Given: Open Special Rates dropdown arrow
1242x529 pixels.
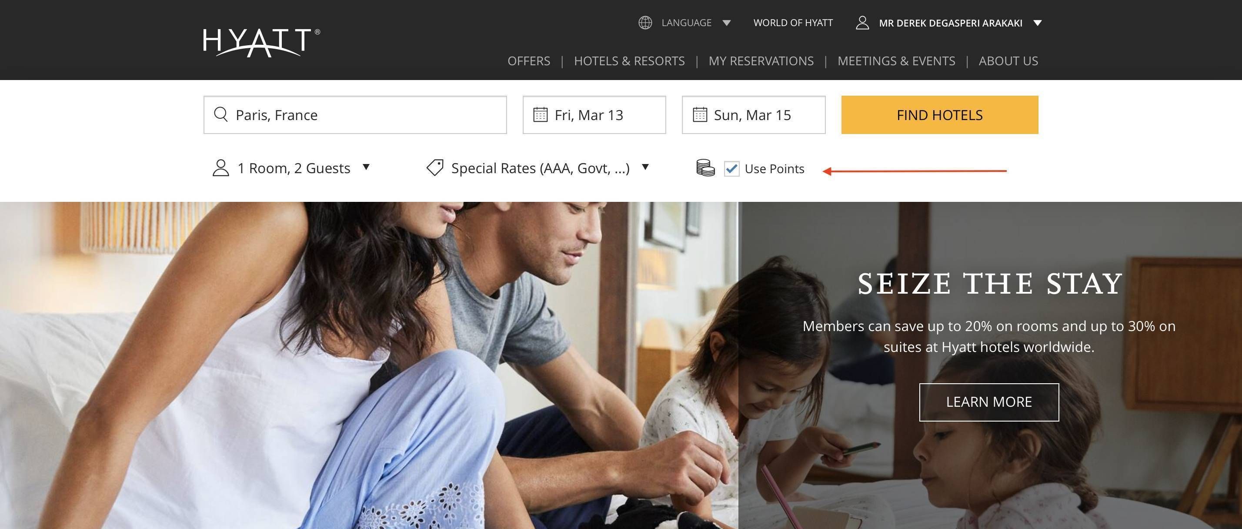Looking at the screenshot, I should click(x=645, y=167).
